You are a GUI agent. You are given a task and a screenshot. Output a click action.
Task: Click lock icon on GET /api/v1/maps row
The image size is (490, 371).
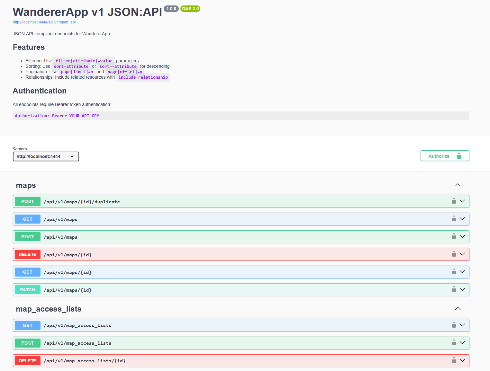(x=454, y=219)
